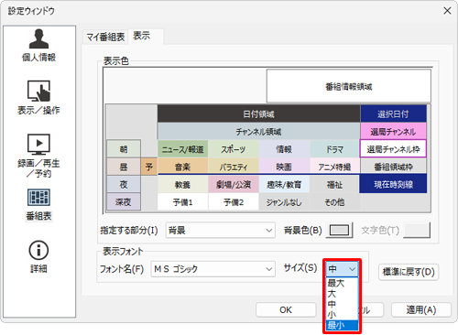Screen dimensions: 458x335
Task: Select the 情報 genre cell
Action: pos(284,149)
